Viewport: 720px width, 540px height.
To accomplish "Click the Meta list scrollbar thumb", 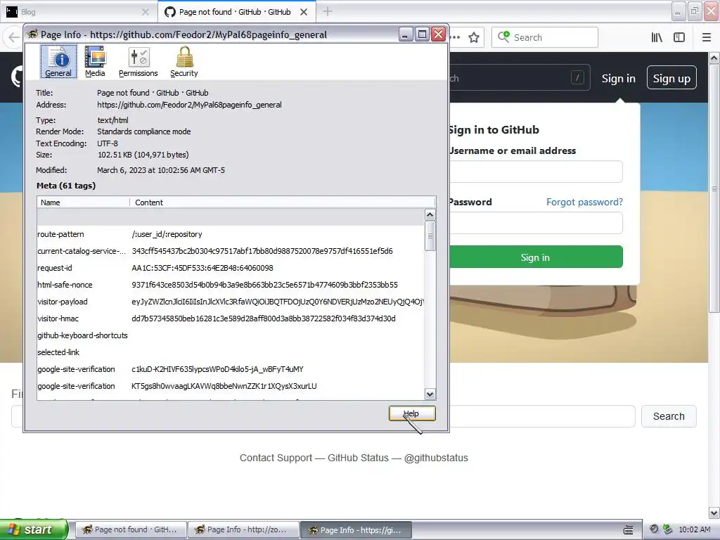I will click(x=430, y=236).
